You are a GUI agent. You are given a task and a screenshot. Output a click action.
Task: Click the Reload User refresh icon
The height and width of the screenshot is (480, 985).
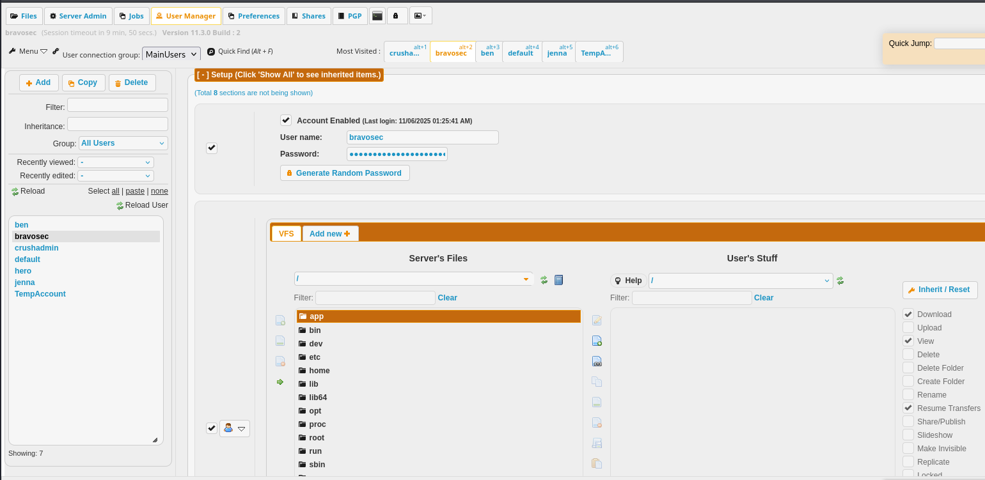pos(120,206)
